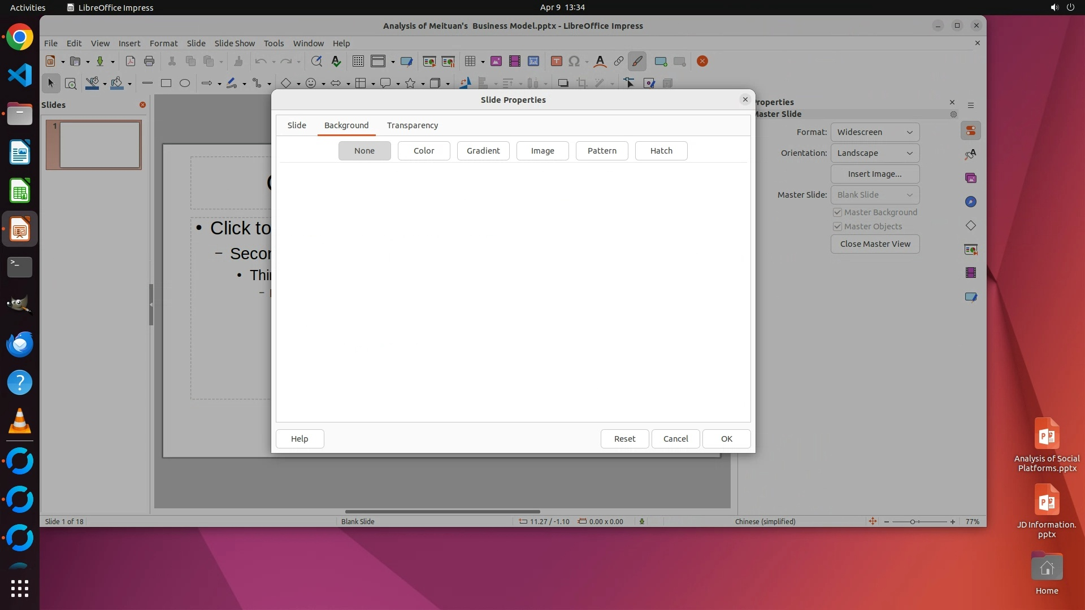Select the Ellipse shape tool
Screen dimensions: 1085x610
(185, 84)
